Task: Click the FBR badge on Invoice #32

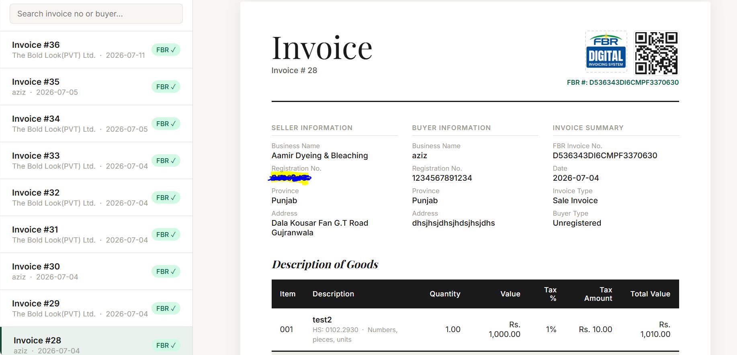Action: point(166,198)
